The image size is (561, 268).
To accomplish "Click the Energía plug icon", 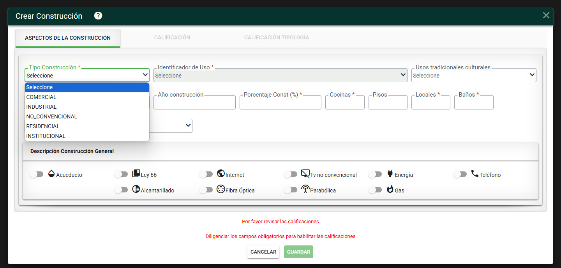I will (390, 174).
